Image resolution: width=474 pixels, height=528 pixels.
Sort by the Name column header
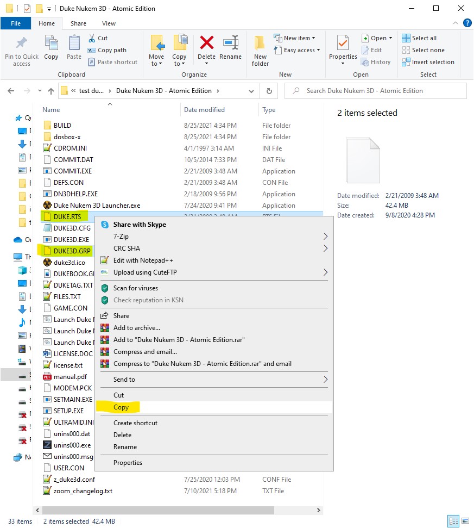pos(51,110)
